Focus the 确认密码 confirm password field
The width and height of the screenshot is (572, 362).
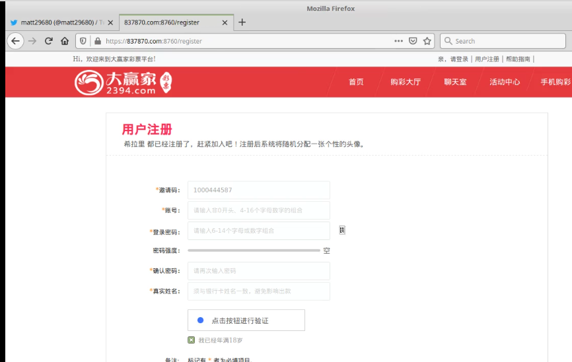pos(259,271)
